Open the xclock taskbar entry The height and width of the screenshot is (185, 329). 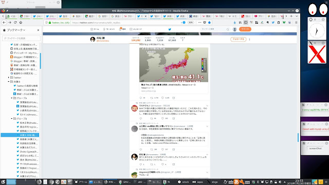183,182
